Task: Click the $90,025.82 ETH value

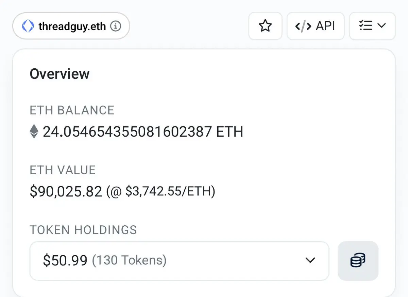Action: 66,192
